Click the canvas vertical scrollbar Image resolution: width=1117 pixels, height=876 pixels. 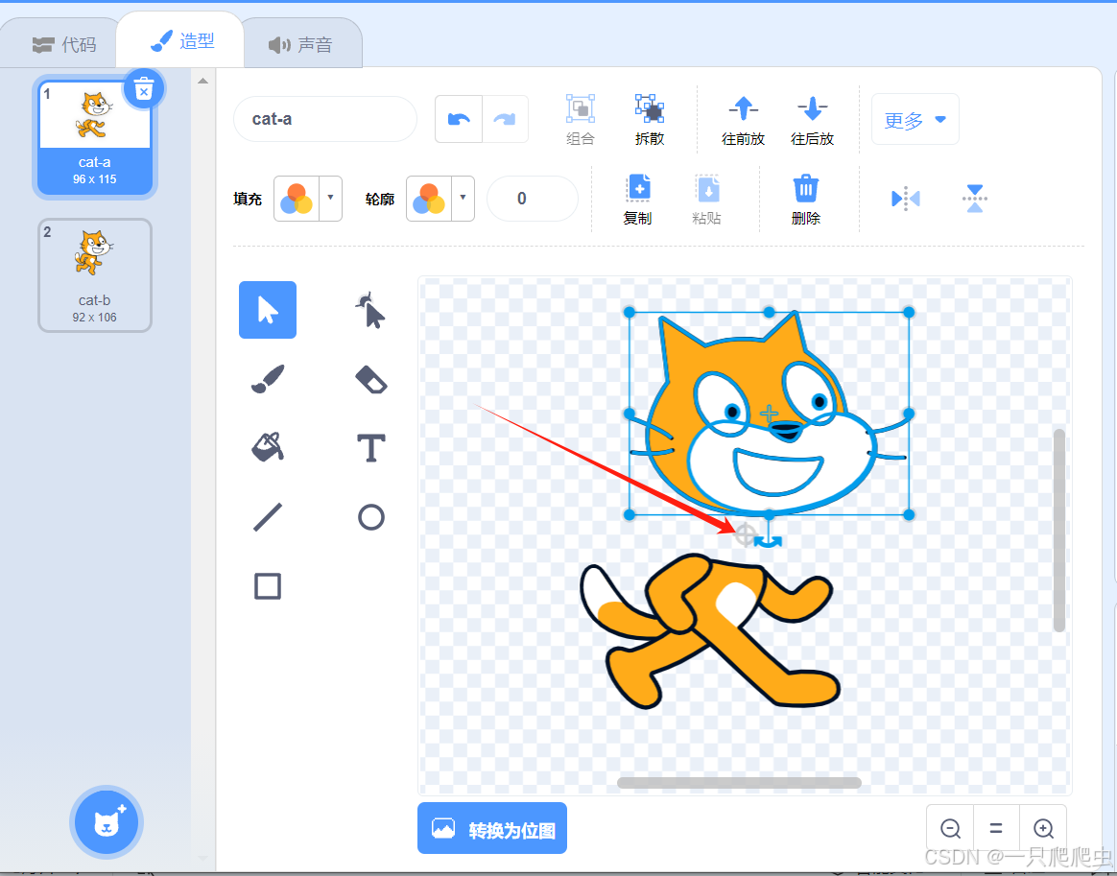point(1059,531)
